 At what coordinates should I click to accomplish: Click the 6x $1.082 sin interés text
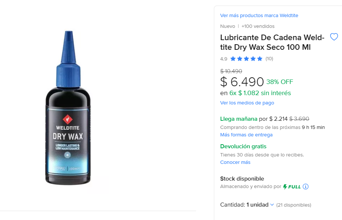[260, 93]
